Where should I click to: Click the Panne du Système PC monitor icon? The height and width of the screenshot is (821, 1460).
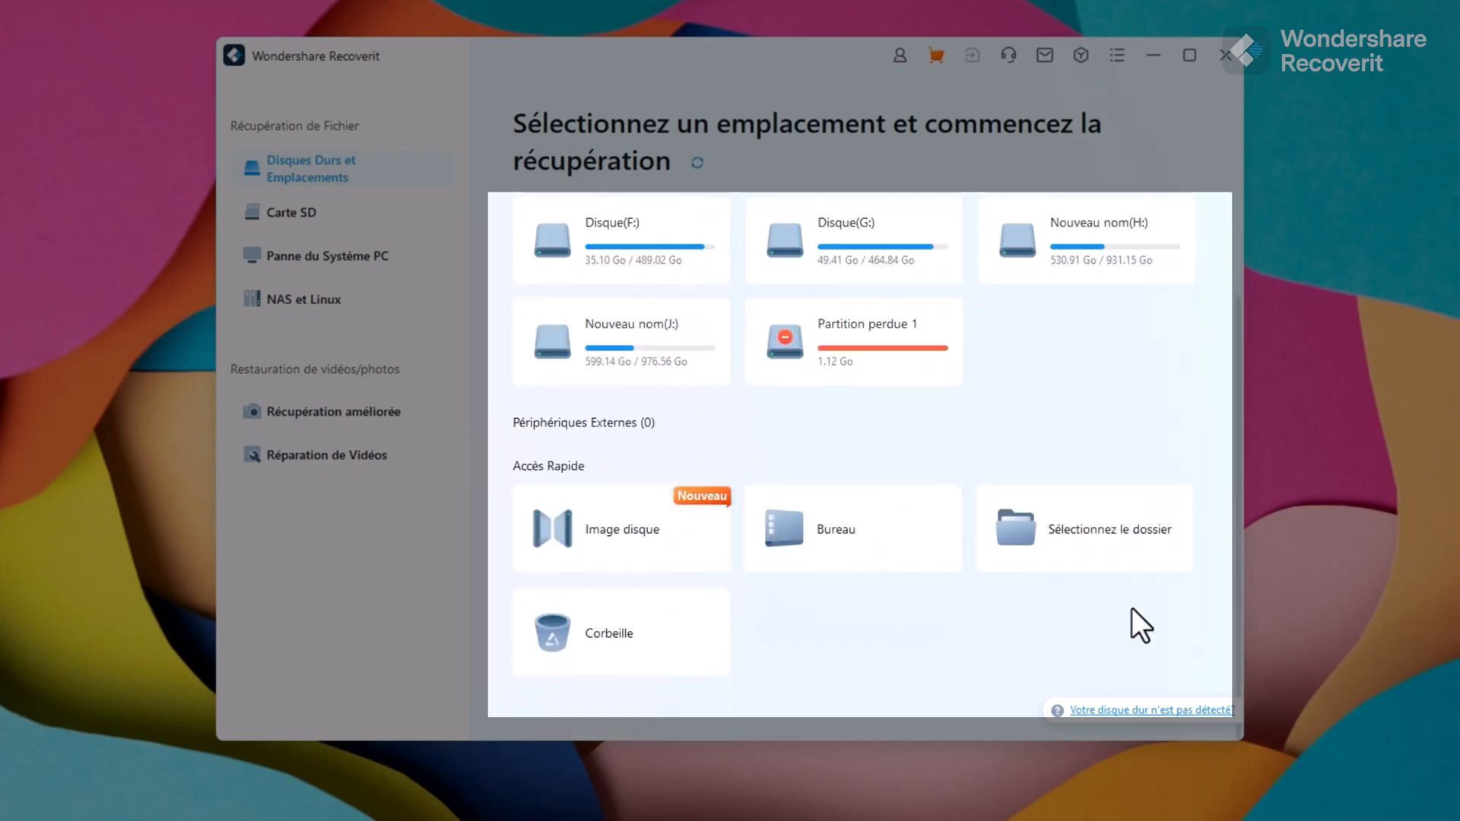pos(252,255)
